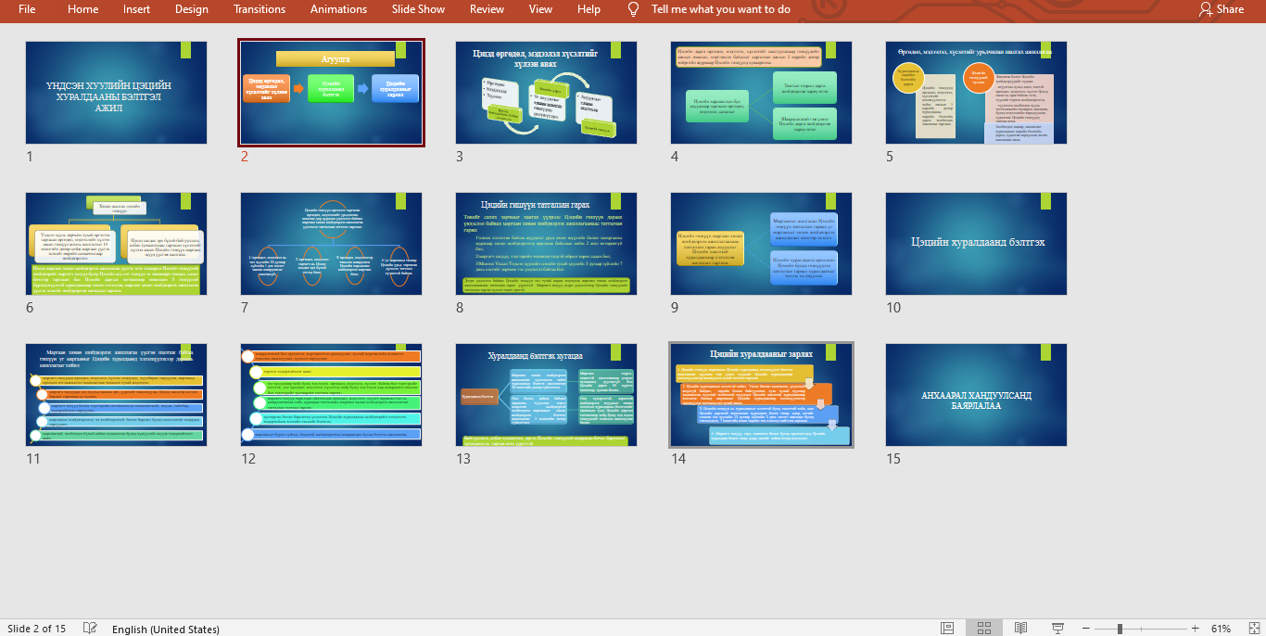Start Slide Show from status bar icon
The height and width of the screenshot is (636, 1266).
click(x=1057, y=629)
